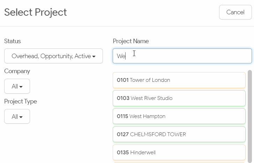Screen dimensions: 254x163
Task: Click the Project Type label
Action: click(21, 102)
